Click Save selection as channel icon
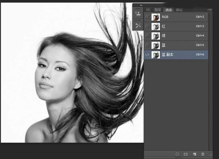 (185, 154)
